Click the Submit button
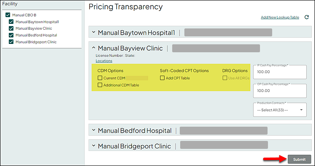315x166 pixels. click(299, 159)
